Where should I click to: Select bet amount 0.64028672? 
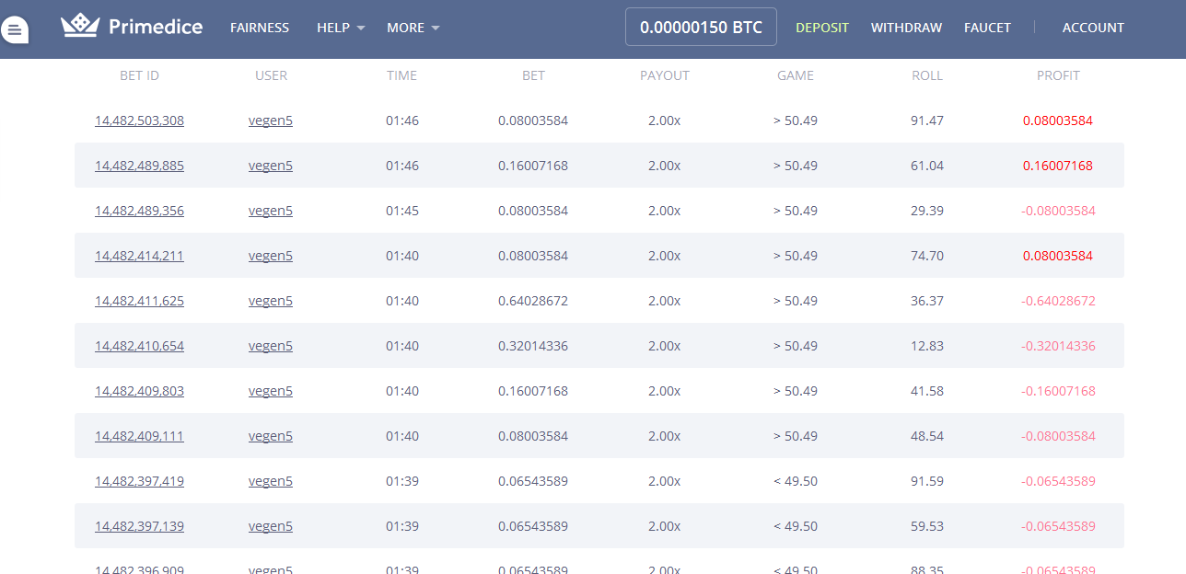click(533, 301)
